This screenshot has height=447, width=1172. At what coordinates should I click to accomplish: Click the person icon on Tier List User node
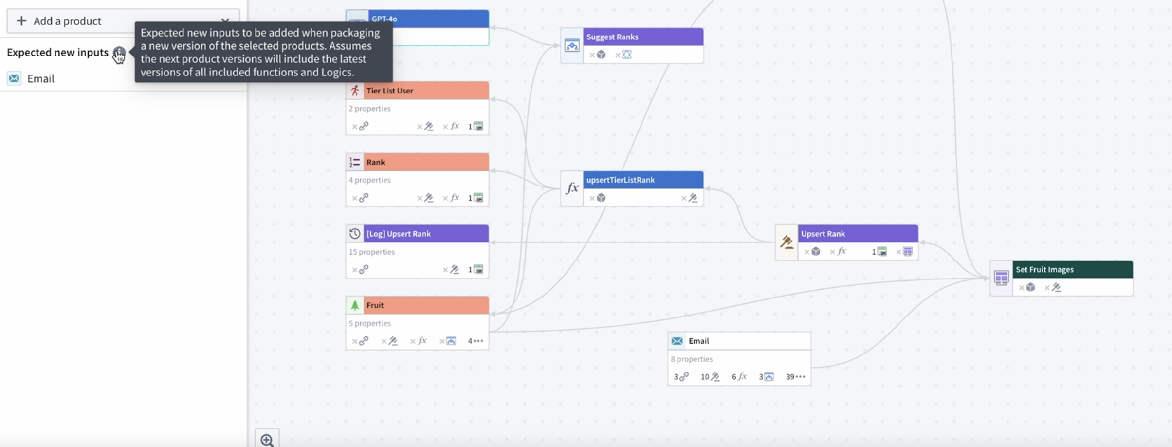click(x=355, y=90)
